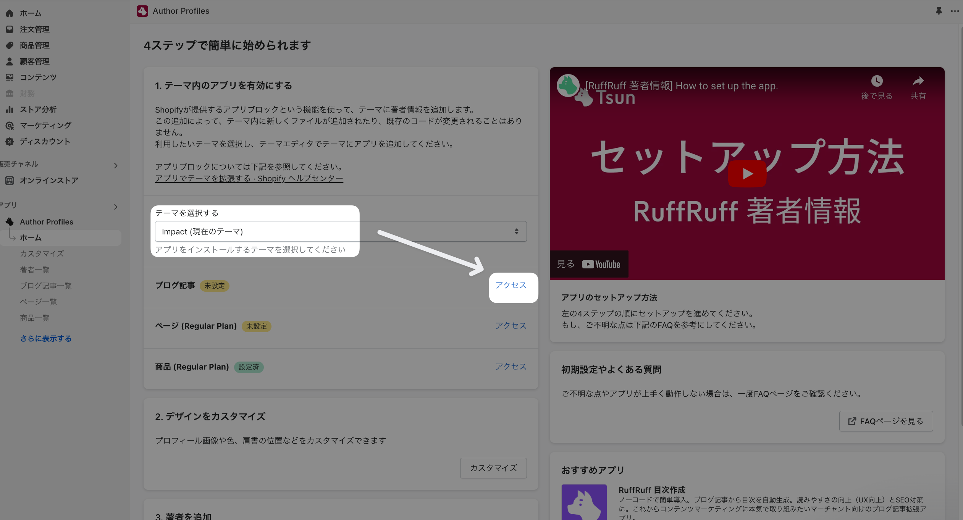Click the 財務 bank icon
This screenshot has width=963, height=520.
[x=10, y=94]
